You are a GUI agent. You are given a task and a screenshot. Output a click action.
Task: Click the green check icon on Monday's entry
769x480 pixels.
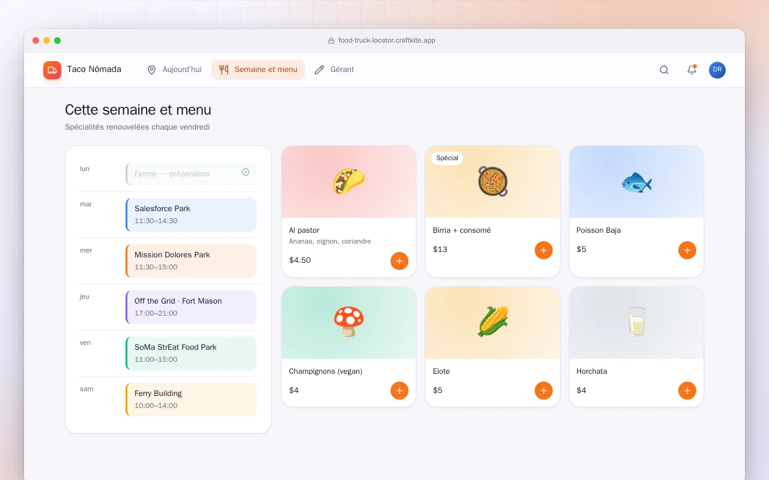(x=246, y=172)
